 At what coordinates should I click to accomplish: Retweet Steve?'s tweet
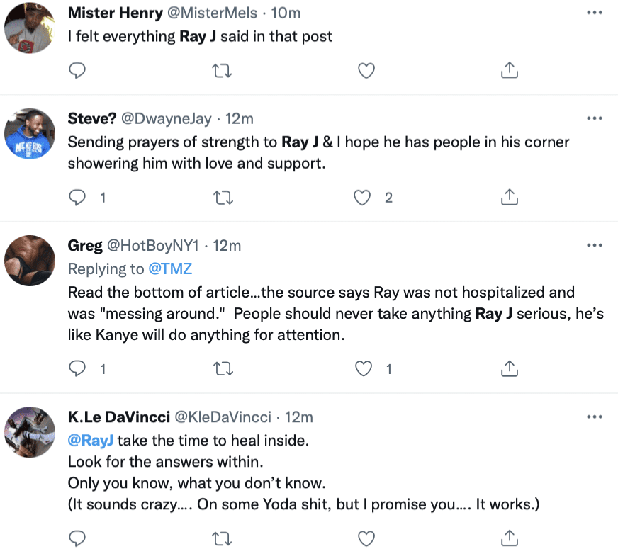pos(223,198)
